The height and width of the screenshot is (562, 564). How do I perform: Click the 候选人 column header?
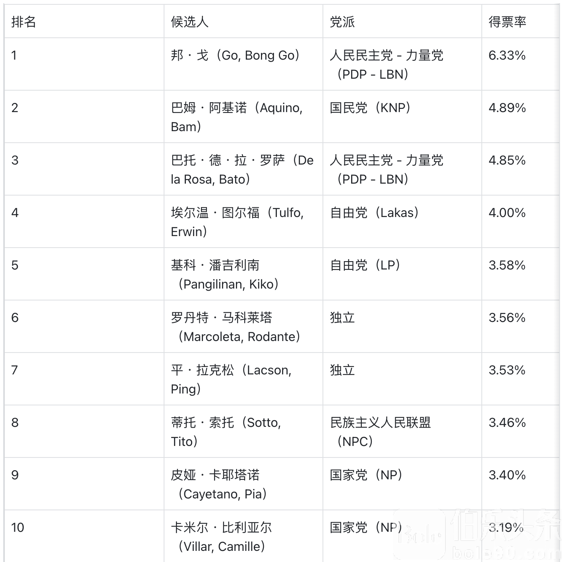pos(190,22)
